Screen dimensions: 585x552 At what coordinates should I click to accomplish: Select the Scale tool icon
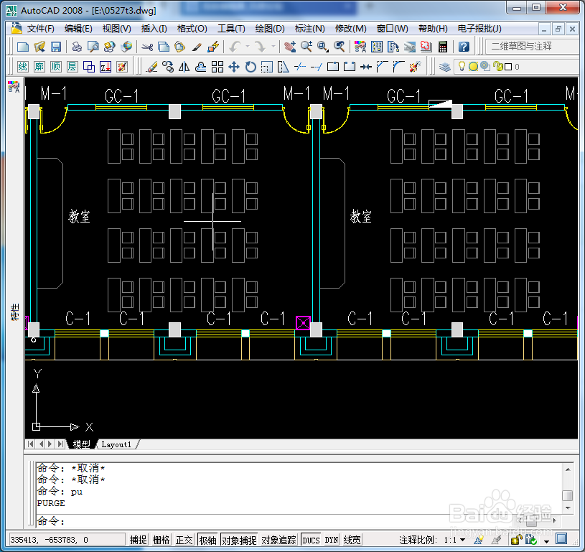coord(267,67)
